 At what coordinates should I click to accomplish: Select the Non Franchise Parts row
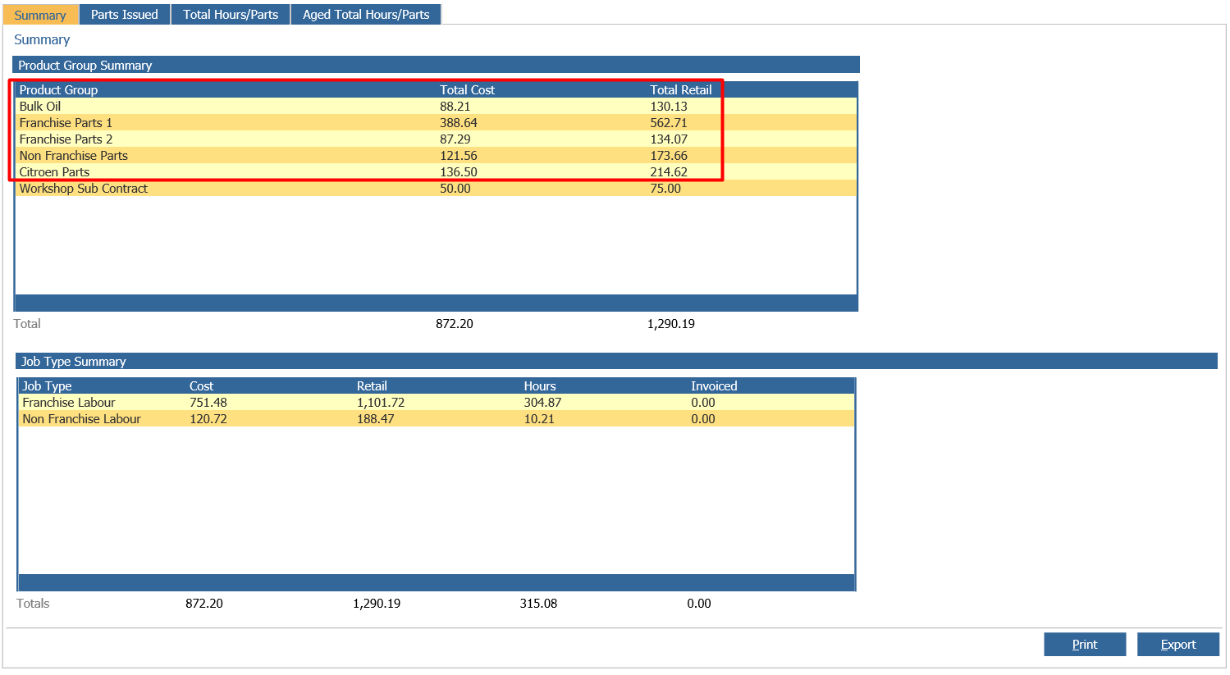point(436,155)
